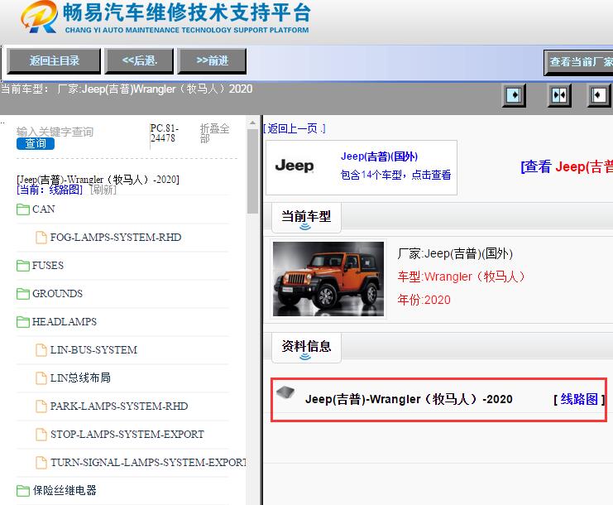613x505 pixels.
Task: Open FOG-LAMPS-SYSTEM-RHD document
Action: [x=116, y=238]
